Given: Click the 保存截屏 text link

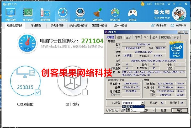Looking at the screenshot, I should point(181,25).
